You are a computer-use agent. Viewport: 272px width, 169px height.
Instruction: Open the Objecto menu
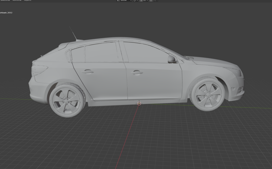click(28, 0)
